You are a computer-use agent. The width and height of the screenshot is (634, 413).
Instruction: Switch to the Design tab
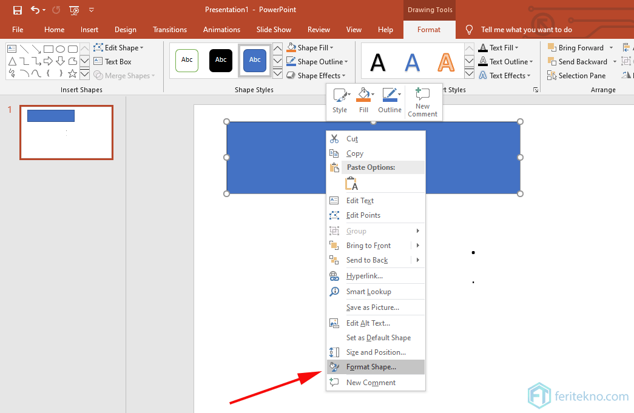pyautogui.click(x=126, y=30)
